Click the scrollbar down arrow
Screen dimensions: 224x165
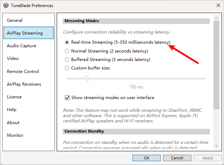[x=216, y=146]
